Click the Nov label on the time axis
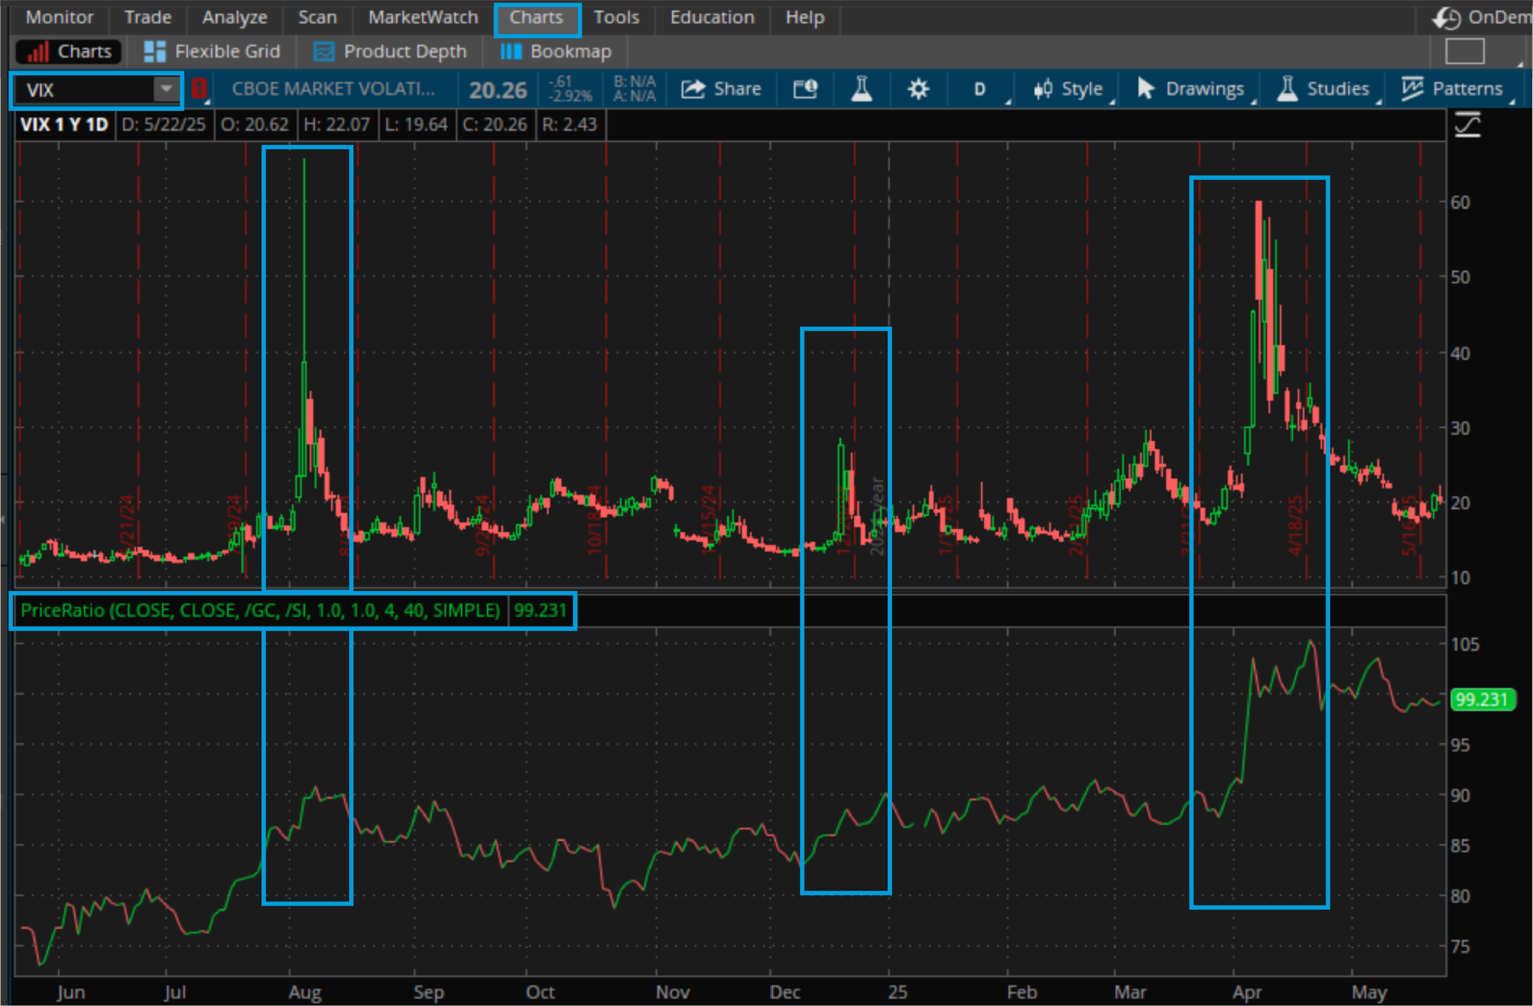Viewport: 1533px width, 1006px height. point(672,992)
